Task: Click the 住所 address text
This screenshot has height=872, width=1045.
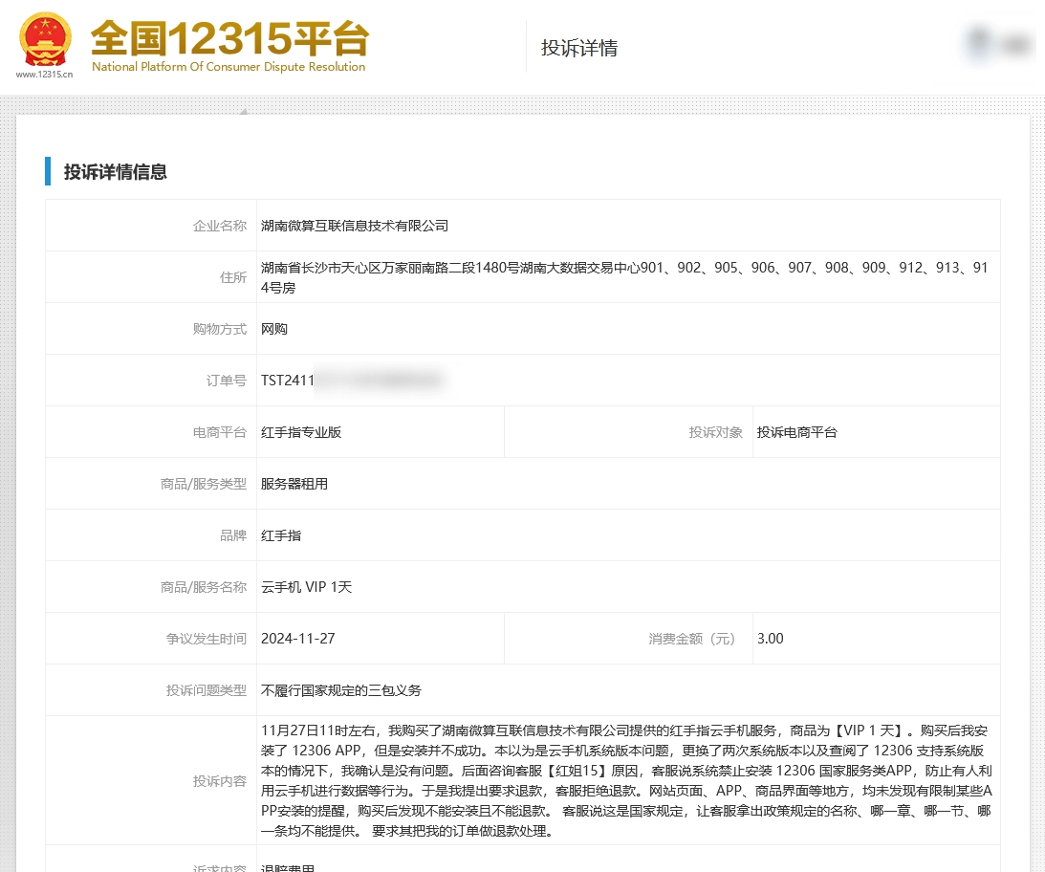Action: click(623, 277)
